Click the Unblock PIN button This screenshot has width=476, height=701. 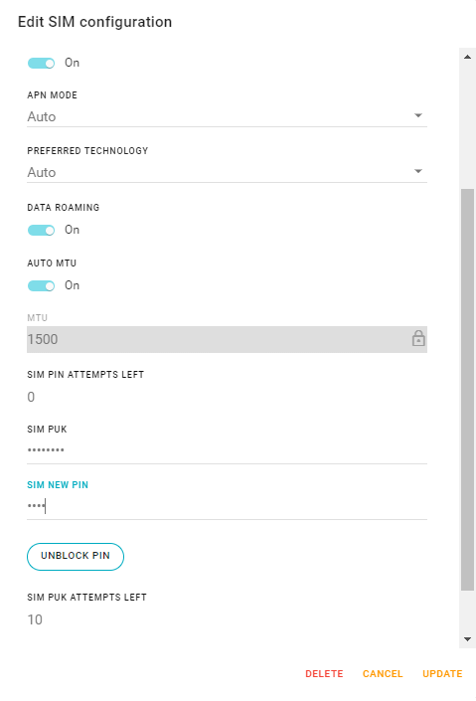(x=76, y=556)
